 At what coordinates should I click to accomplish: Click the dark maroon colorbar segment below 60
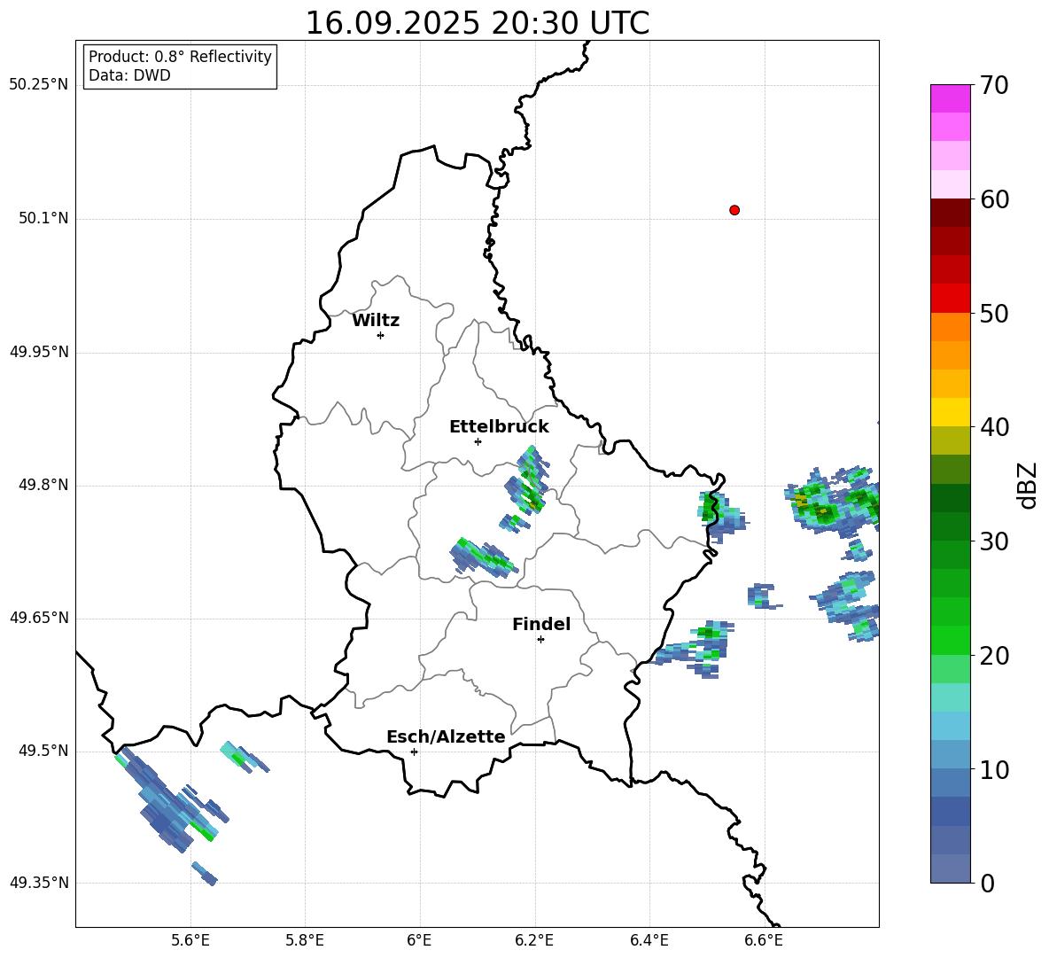[x=950, y=213]
